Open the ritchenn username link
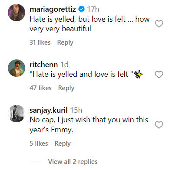 click(43, 65)
